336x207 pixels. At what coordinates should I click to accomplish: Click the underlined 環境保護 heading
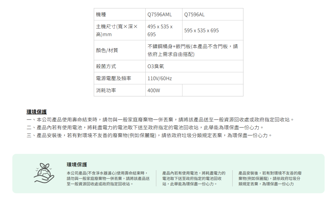tap(36, 112)
